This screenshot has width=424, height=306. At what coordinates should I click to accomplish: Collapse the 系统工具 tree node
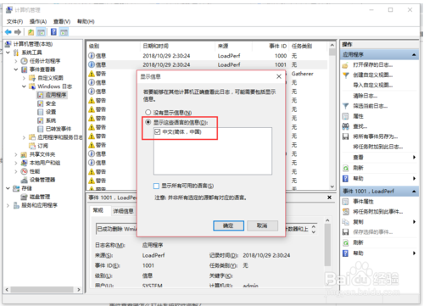point(8,53)
